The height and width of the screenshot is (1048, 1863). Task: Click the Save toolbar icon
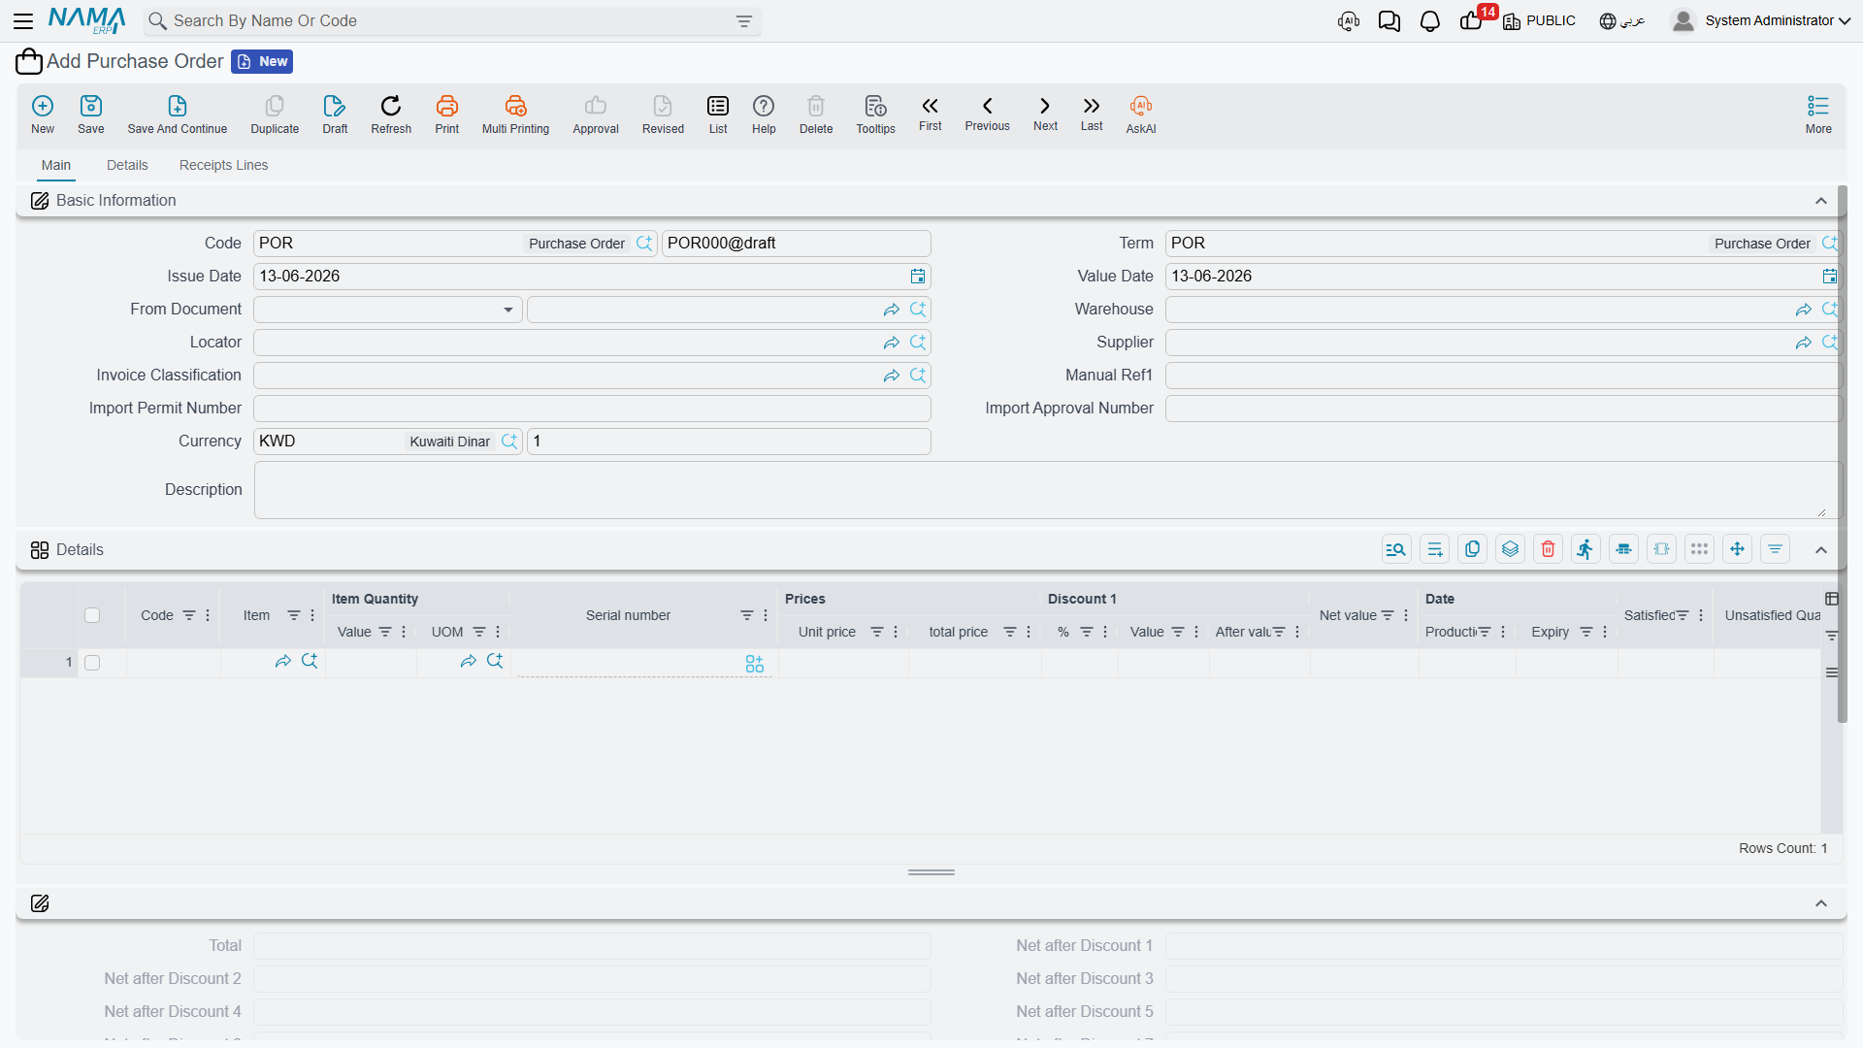(91, 115)
